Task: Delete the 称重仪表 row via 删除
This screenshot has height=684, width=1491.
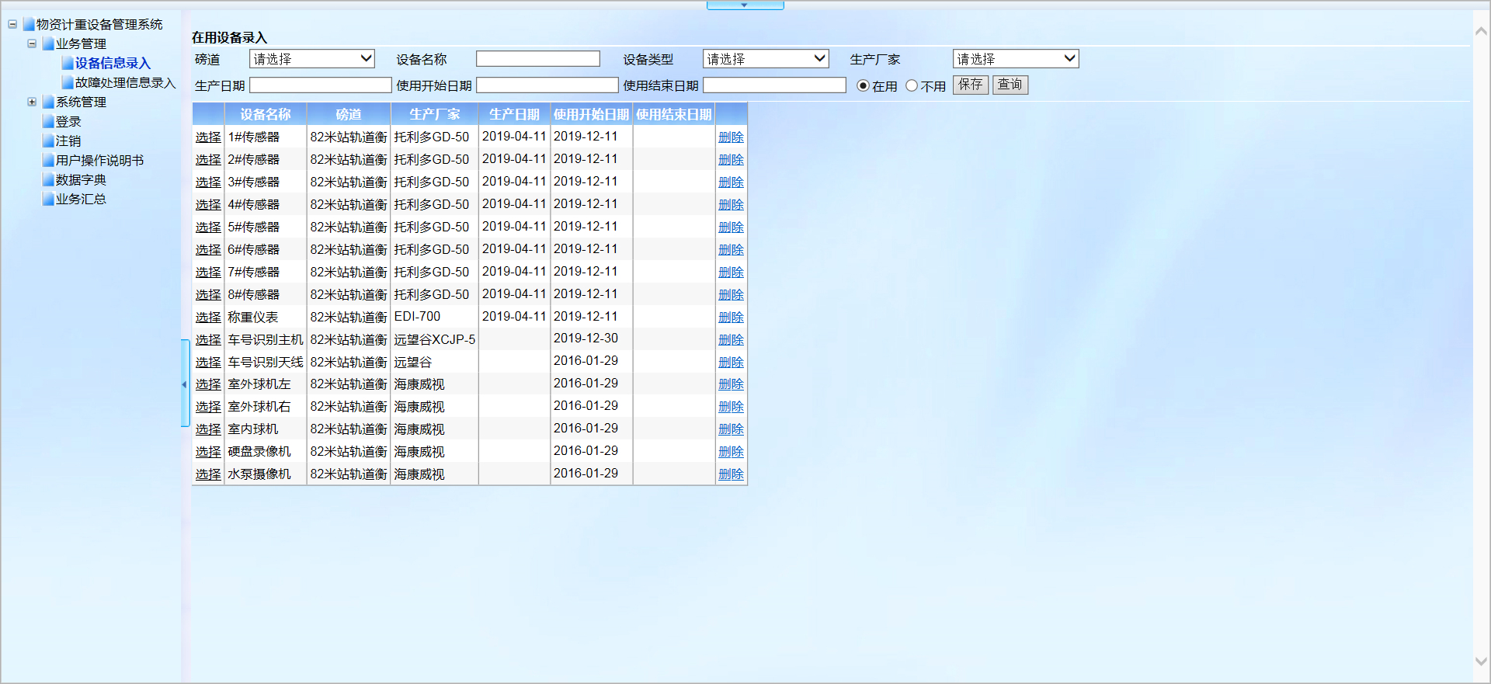Action: tap(731, 317)
